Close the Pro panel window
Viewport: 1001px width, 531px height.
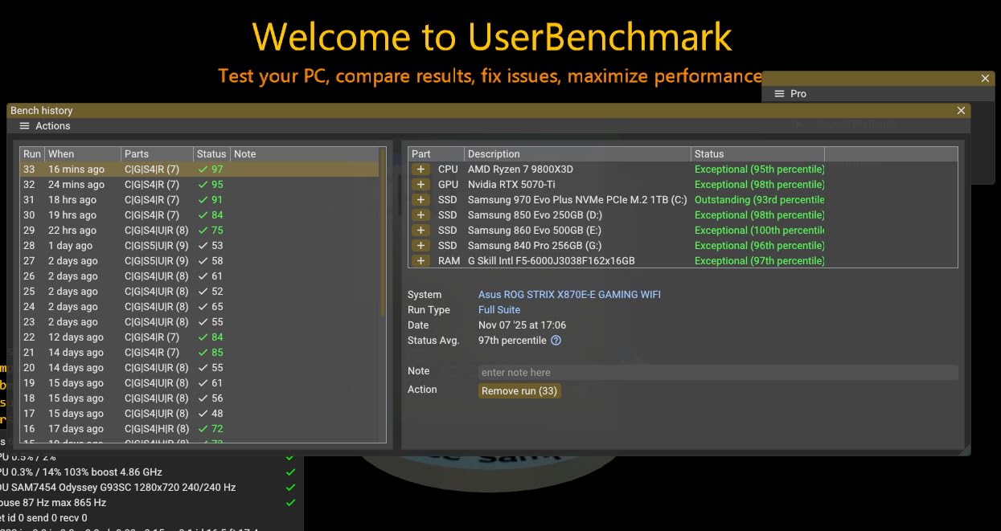pyautogui.click(x=986, y=78)
